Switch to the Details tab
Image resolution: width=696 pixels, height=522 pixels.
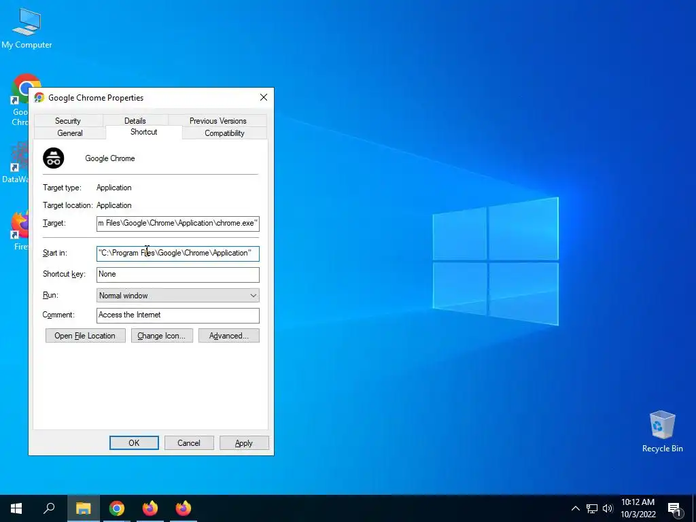[x=135, y=121]
